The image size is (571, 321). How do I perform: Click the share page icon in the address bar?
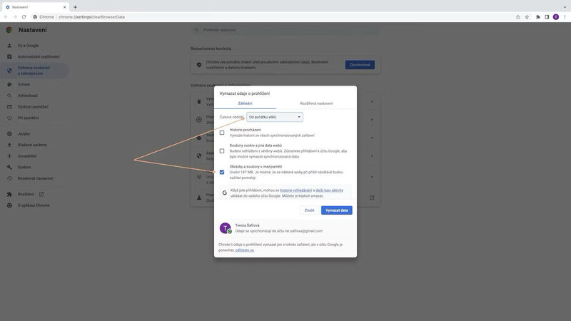click(x=517, y=16)
